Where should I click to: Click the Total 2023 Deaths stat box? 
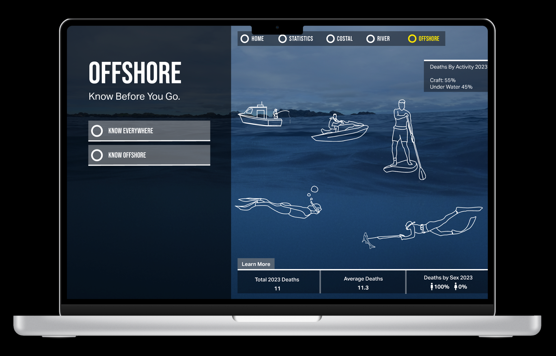pyautogui.click(x=277, y=283)
